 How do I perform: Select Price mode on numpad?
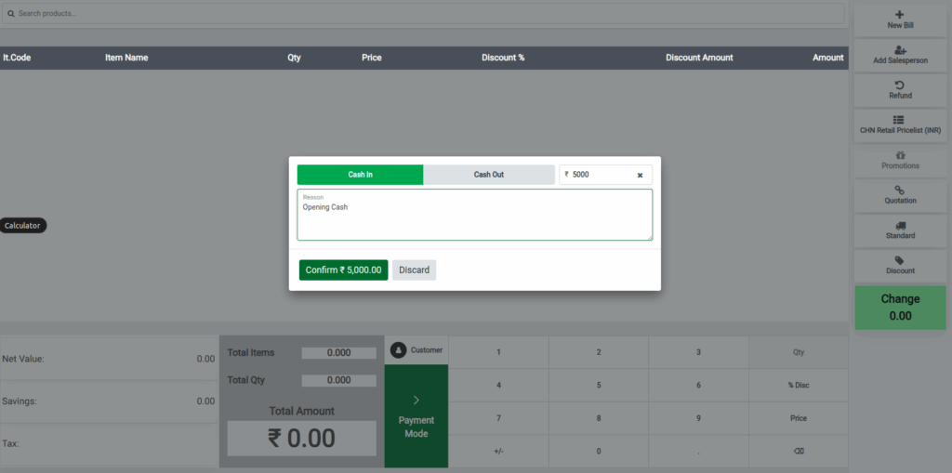coord(799,418)
